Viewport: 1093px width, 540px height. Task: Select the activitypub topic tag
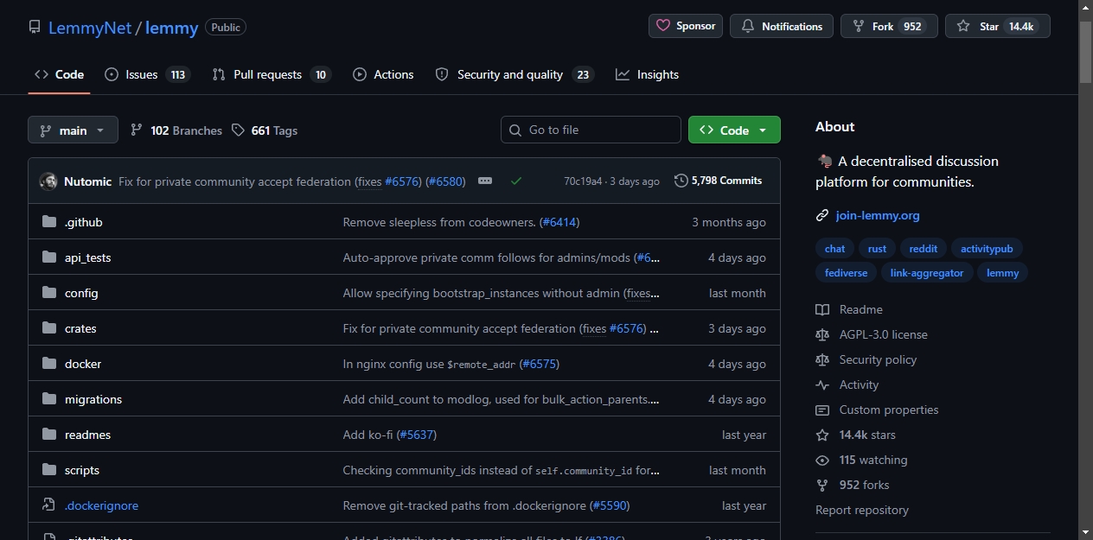point(987,248)
